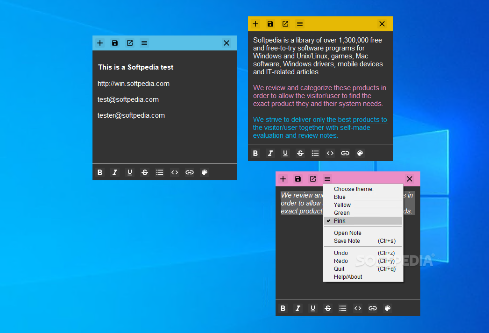The width and height of the screenshot is (489, 333).
Task: Toggle bold in the yellow note toolbar
Action: [255, 153]
